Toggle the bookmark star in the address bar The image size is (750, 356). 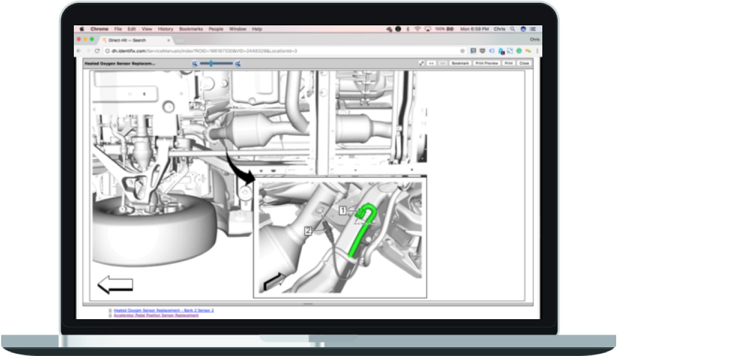(x=463, y=50)
